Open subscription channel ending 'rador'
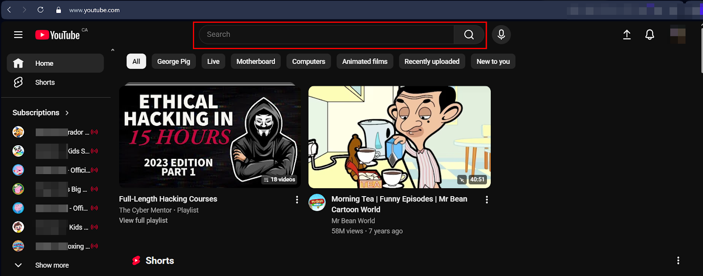This screenshot has width=703, height=276. [x=55, y=132]
